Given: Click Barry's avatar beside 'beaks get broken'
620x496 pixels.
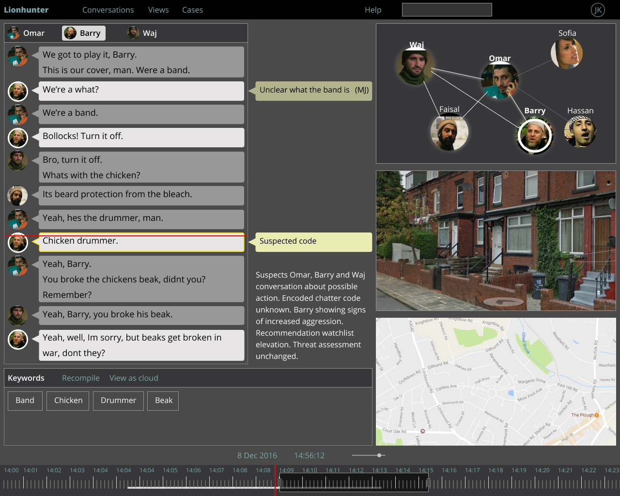Looking at the screenshot, I should coord(18,340).
